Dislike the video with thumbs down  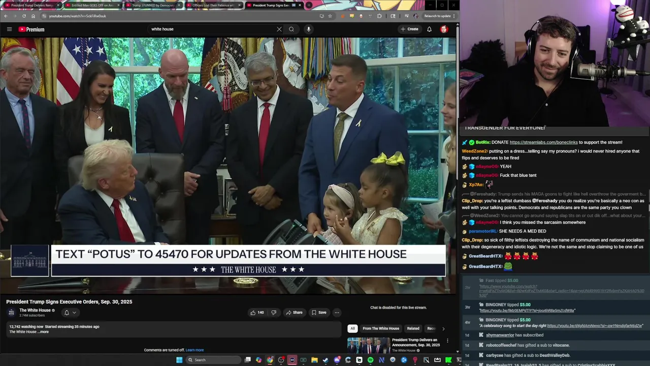(x=274, y=313)
